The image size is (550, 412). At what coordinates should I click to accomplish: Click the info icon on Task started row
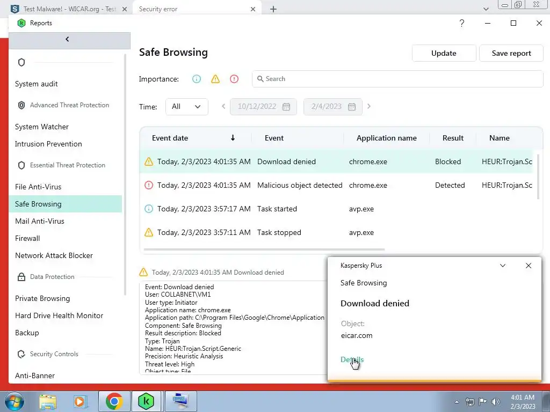(149, 209)
